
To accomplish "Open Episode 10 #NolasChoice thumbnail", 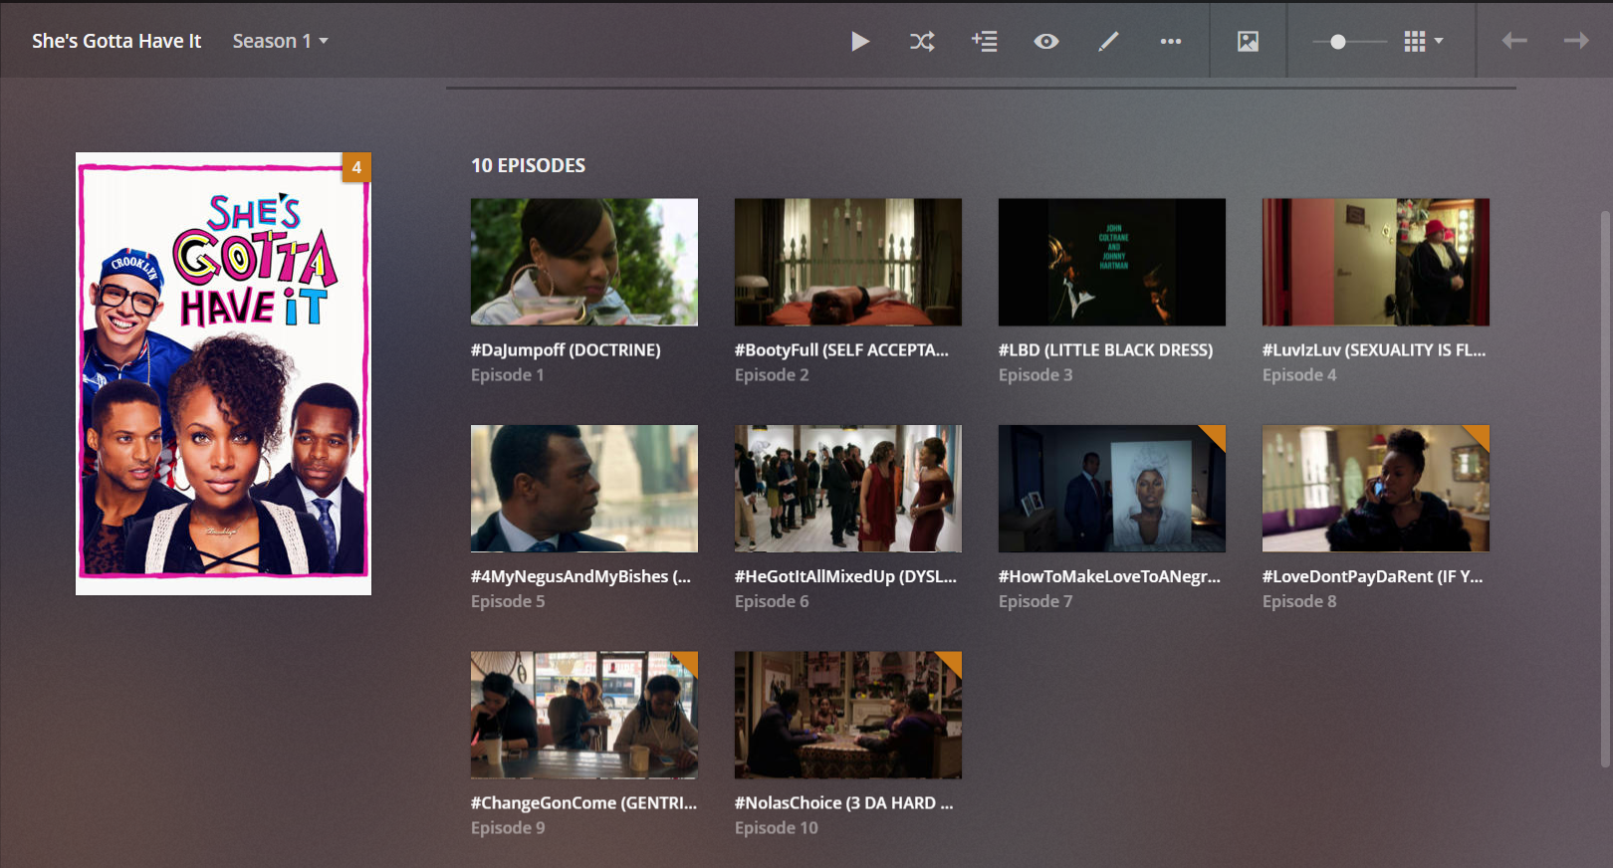I will pos(847,715).
